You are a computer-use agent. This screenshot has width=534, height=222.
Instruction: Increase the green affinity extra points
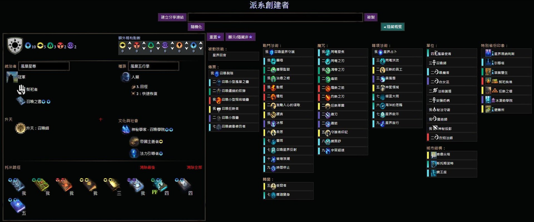(x=158, y=43)
